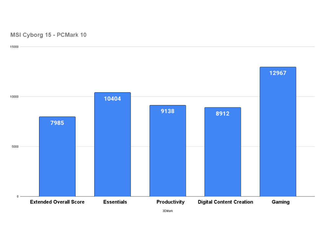Viewport: 325px width, 244px height.
Task: Click the 10404 data label
Action: click(113, 99)
